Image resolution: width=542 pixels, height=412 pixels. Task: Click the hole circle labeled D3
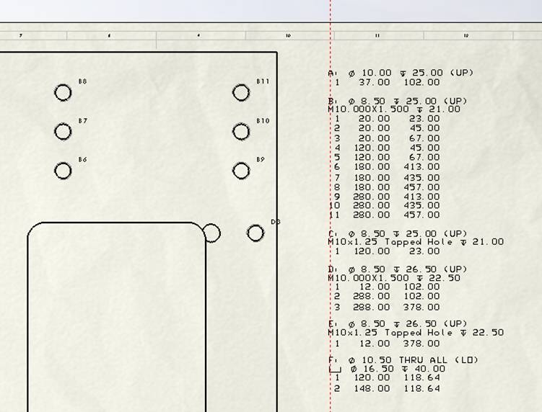[x=255, y=233]
